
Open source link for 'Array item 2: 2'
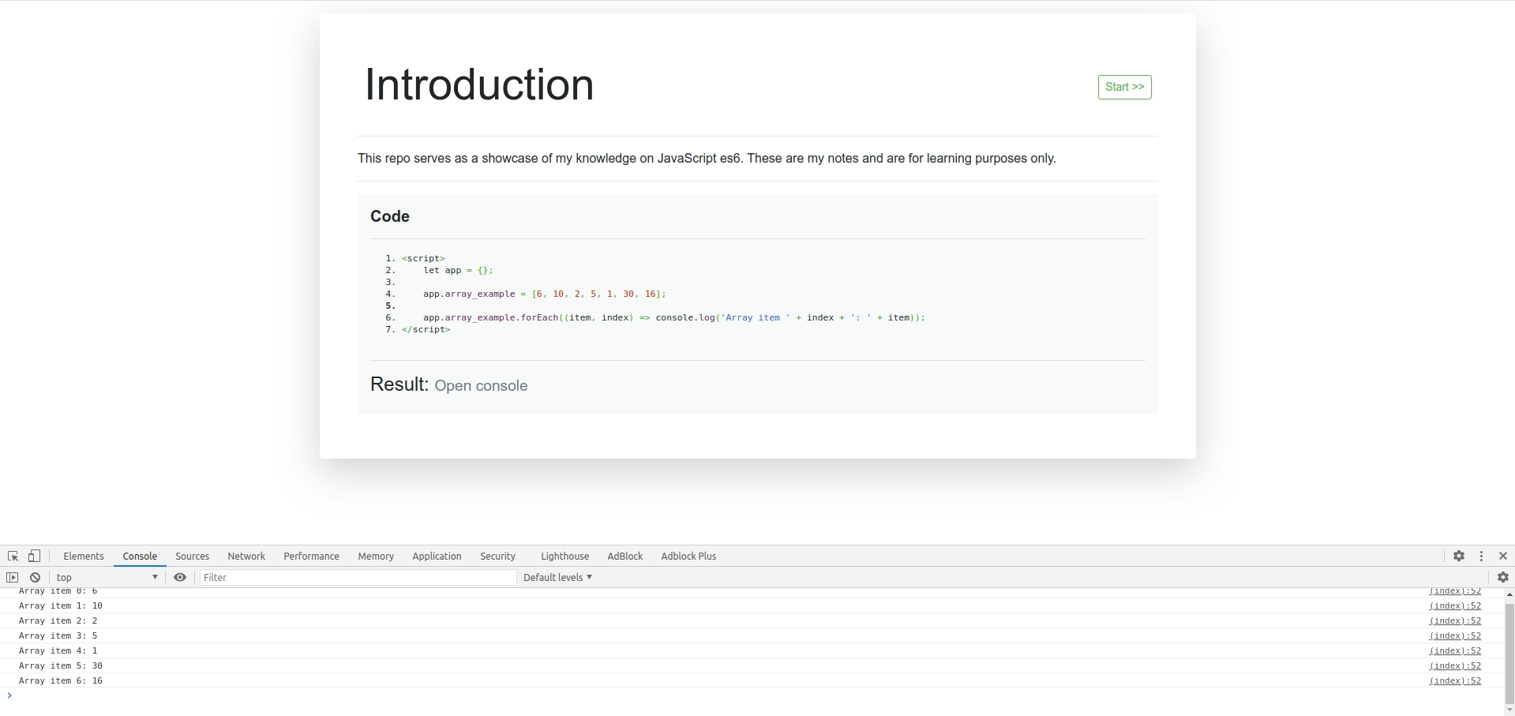(1455, 621)
